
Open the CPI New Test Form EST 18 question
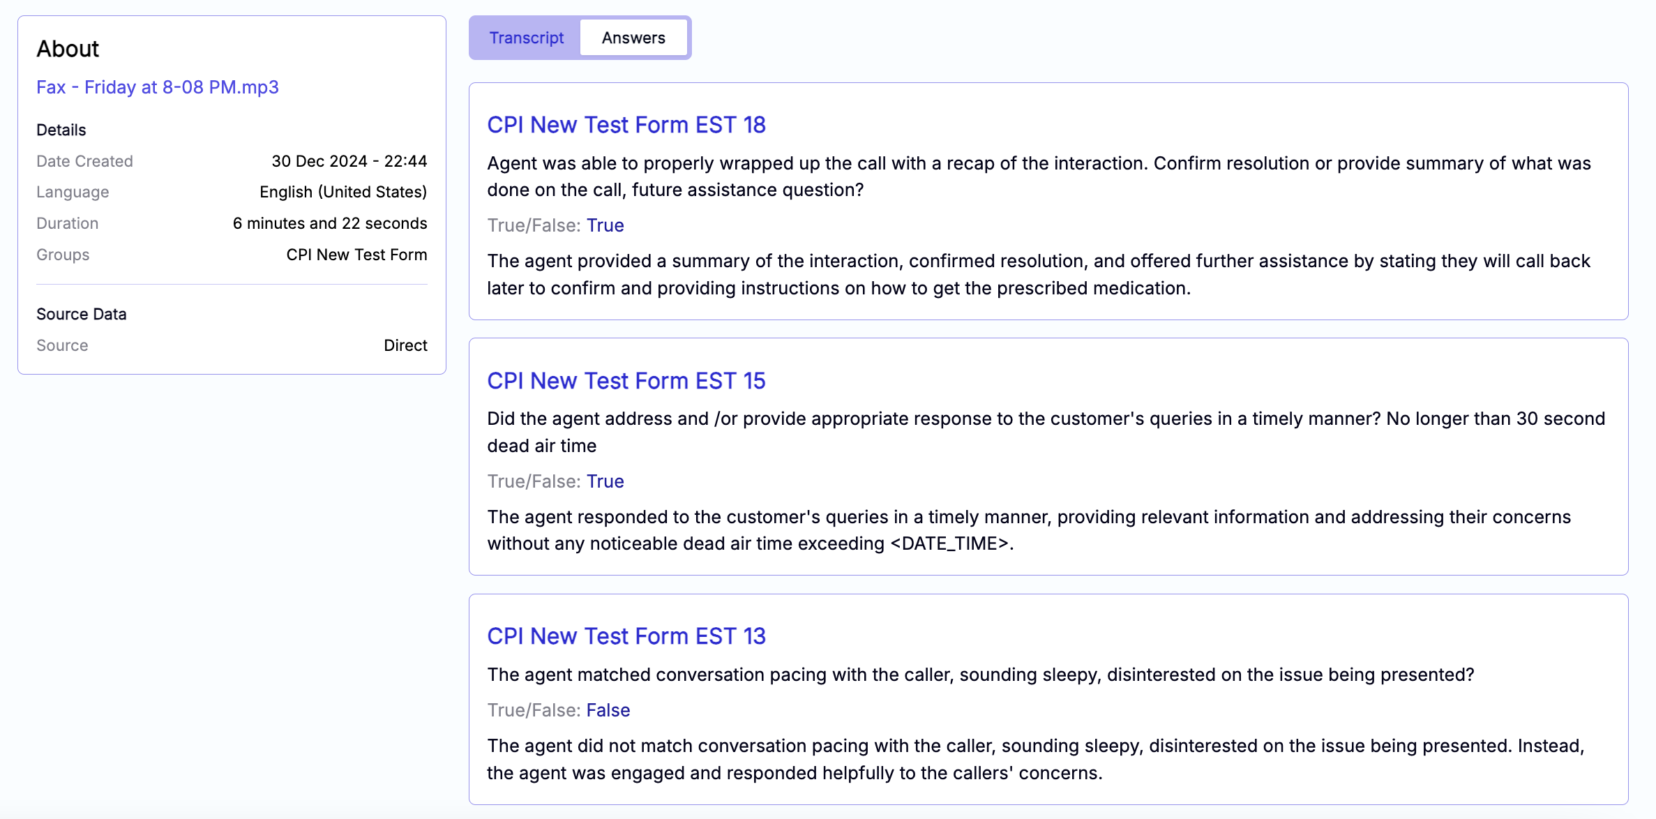[x=626, y=124]
